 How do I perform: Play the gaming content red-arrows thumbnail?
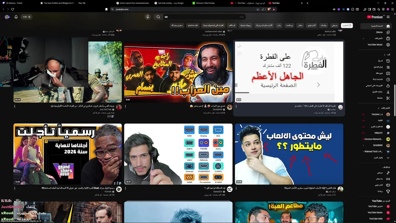point(289,154)
